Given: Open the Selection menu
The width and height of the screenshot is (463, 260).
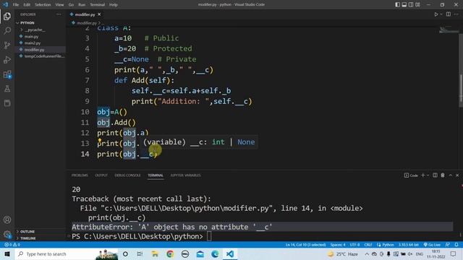Looking at the screenshot, I should click(x=43, y=4).
